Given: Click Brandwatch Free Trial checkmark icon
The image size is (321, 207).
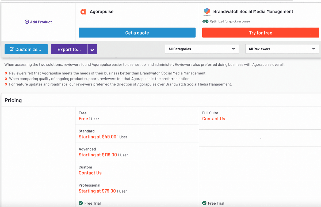Looking at the screenshot, I should 204,203.
